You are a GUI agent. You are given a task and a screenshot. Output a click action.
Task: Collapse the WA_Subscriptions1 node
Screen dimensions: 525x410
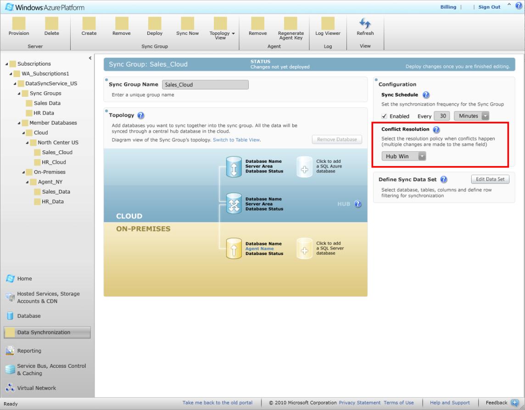click(11, 74)
